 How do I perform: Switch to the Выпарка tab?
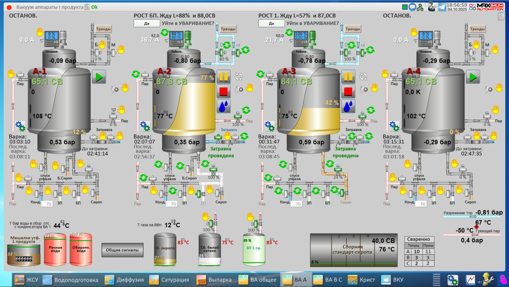pyautogui.click(x=214, y=280)
